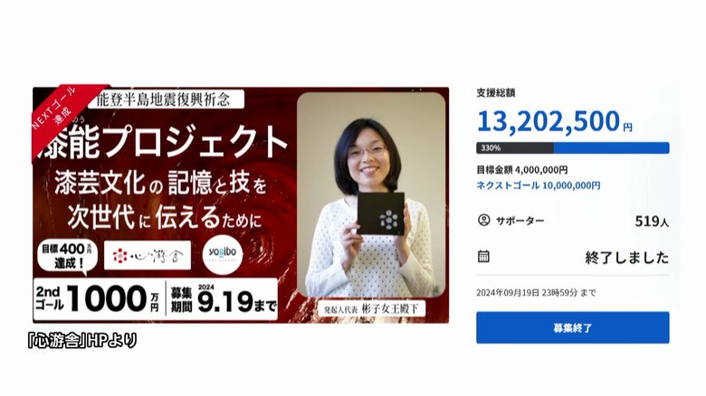Click the Yogibo round logo
706x396 pixels.
[223, 255]
